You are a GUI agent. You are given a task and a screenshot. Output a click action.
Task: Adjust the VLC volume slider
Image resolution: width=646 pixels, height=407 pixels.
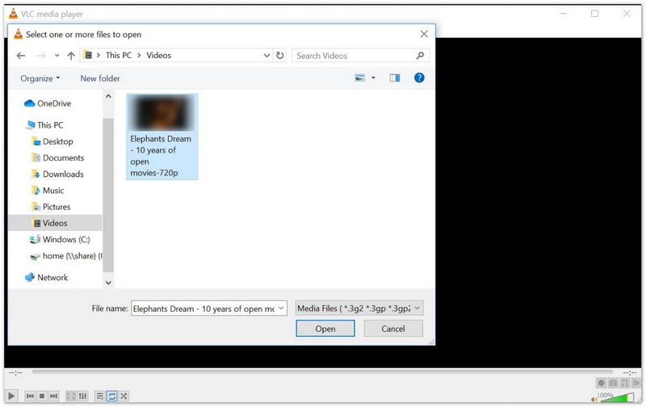click(616, 397)
